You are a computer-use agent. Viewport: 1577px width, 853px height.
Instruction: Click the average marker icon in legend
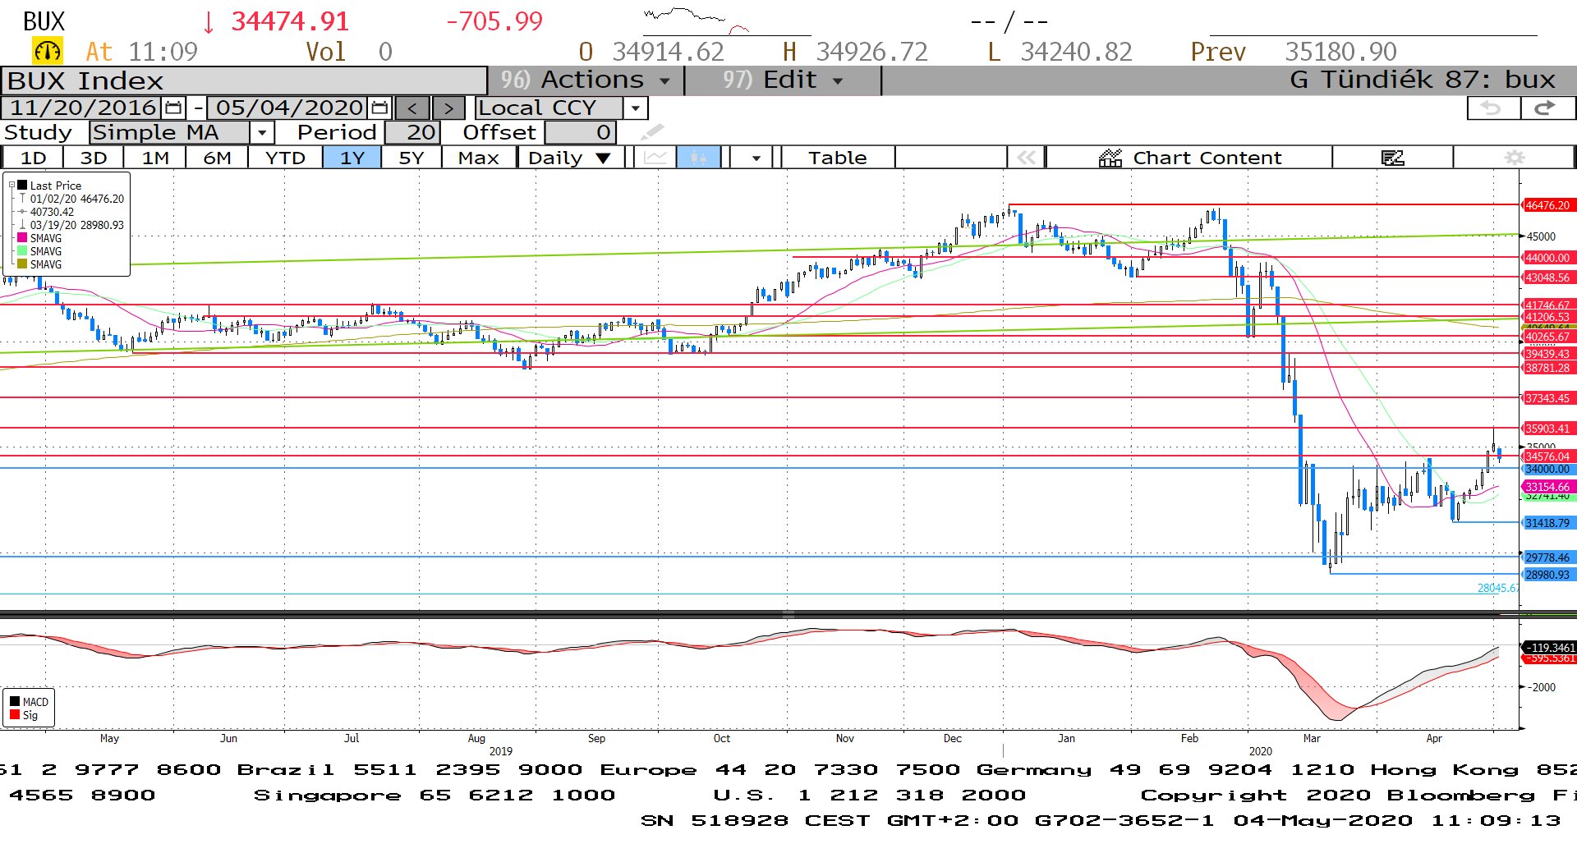coord(23,212)
